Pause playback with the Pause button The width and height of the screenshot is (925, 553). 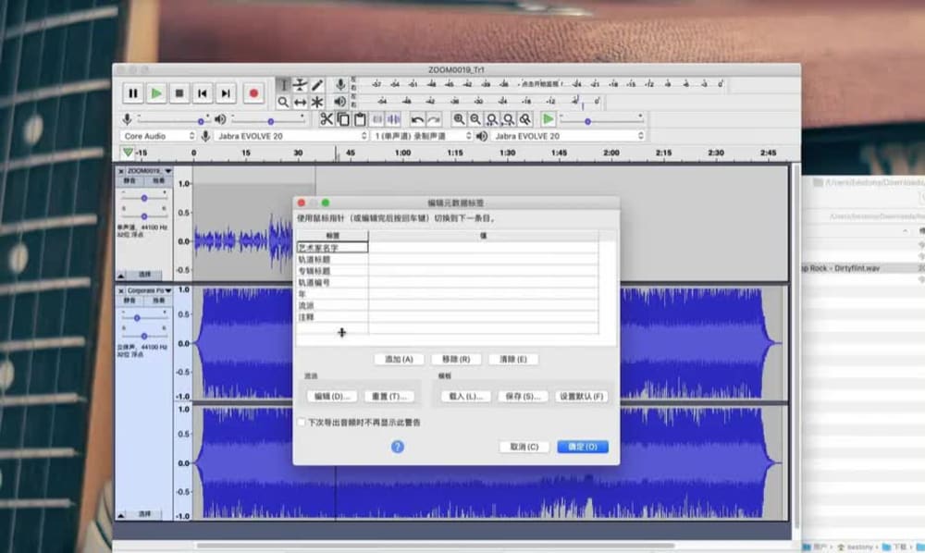(132, 93)
